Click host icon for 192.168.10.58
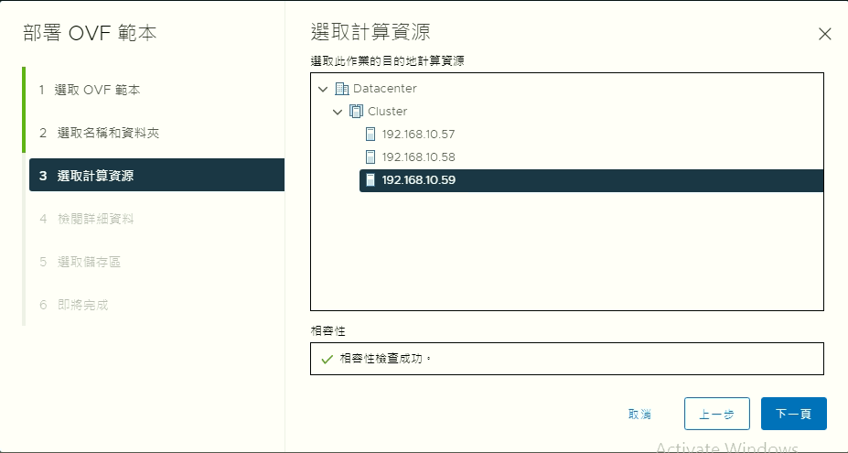Viewport: 848px width, 453px height. click(370, 157)
